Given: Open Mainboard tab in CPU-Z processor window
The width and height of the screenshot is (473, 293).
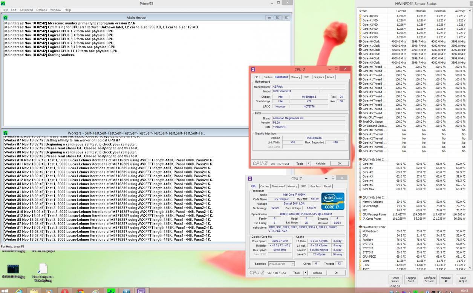Looking at the screenshot, I should coord(278,186).
